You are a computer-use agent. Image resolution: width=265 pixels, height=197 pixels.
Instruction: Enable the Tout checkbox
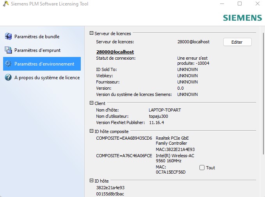(x=202, y=168)
